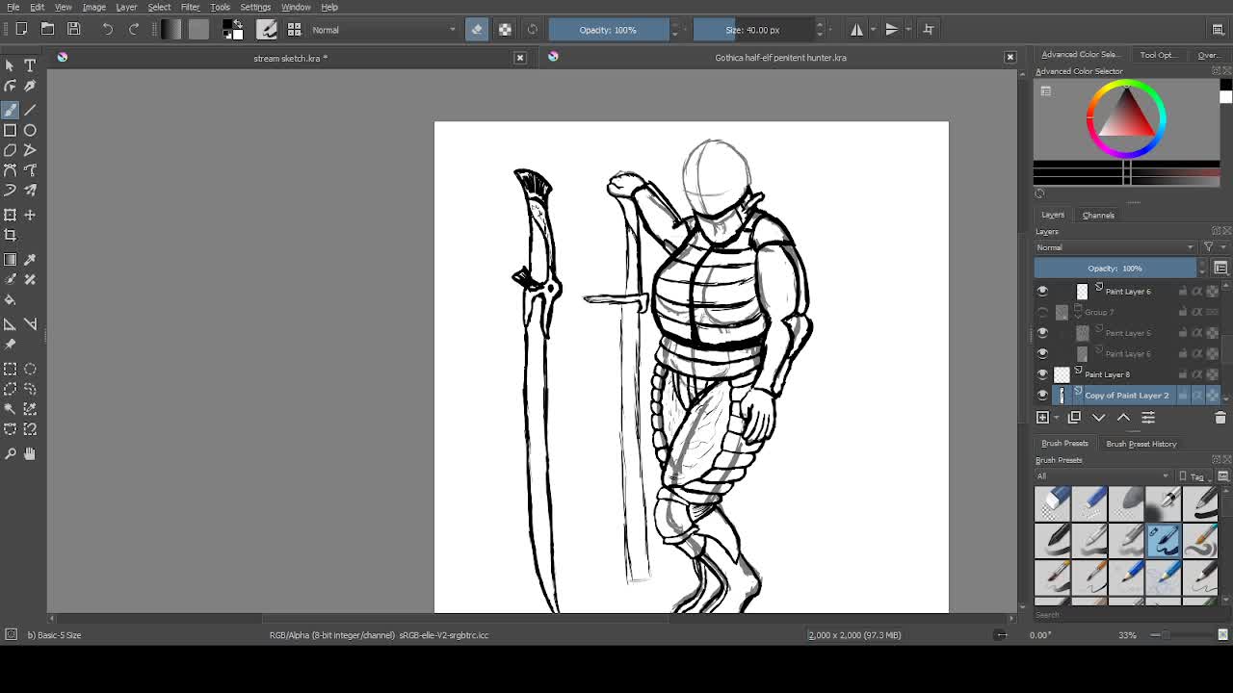
Task: Select the Elliptical Selection tool
Action: coord(30,369)
